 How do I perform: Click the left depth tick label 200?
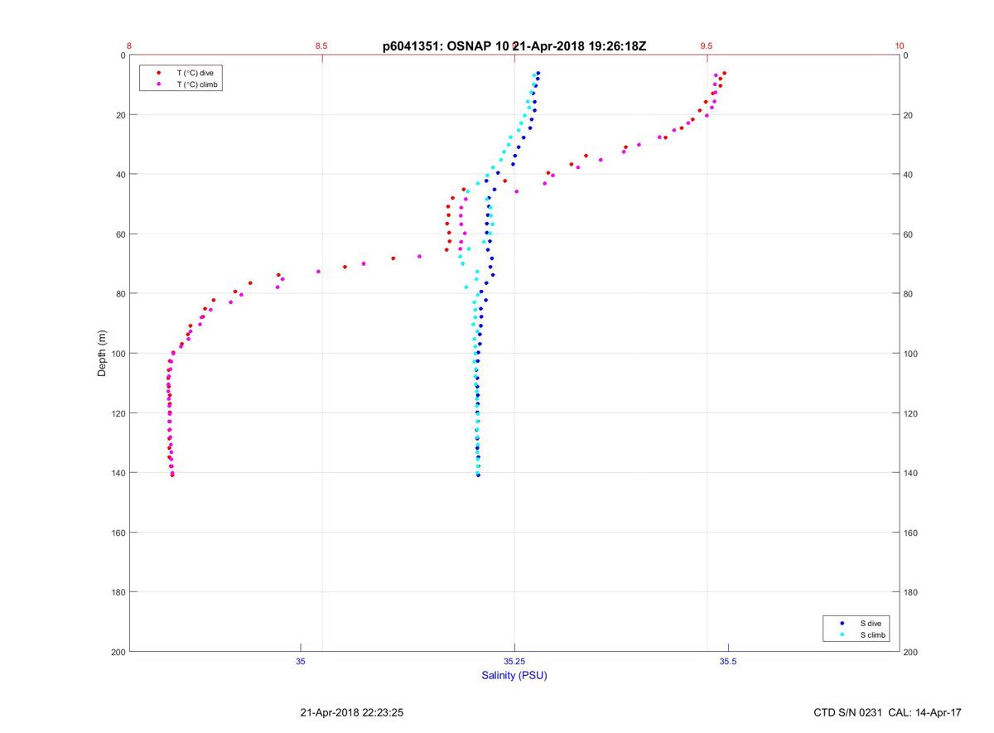point(118,652)
